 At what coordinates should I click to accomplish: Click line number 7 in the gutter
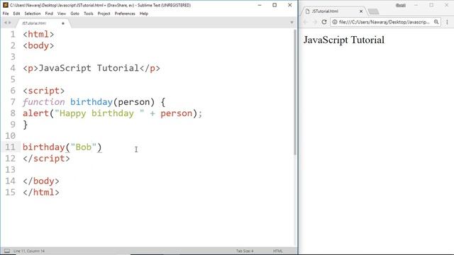pyautogui.click(x=13, y=102)
